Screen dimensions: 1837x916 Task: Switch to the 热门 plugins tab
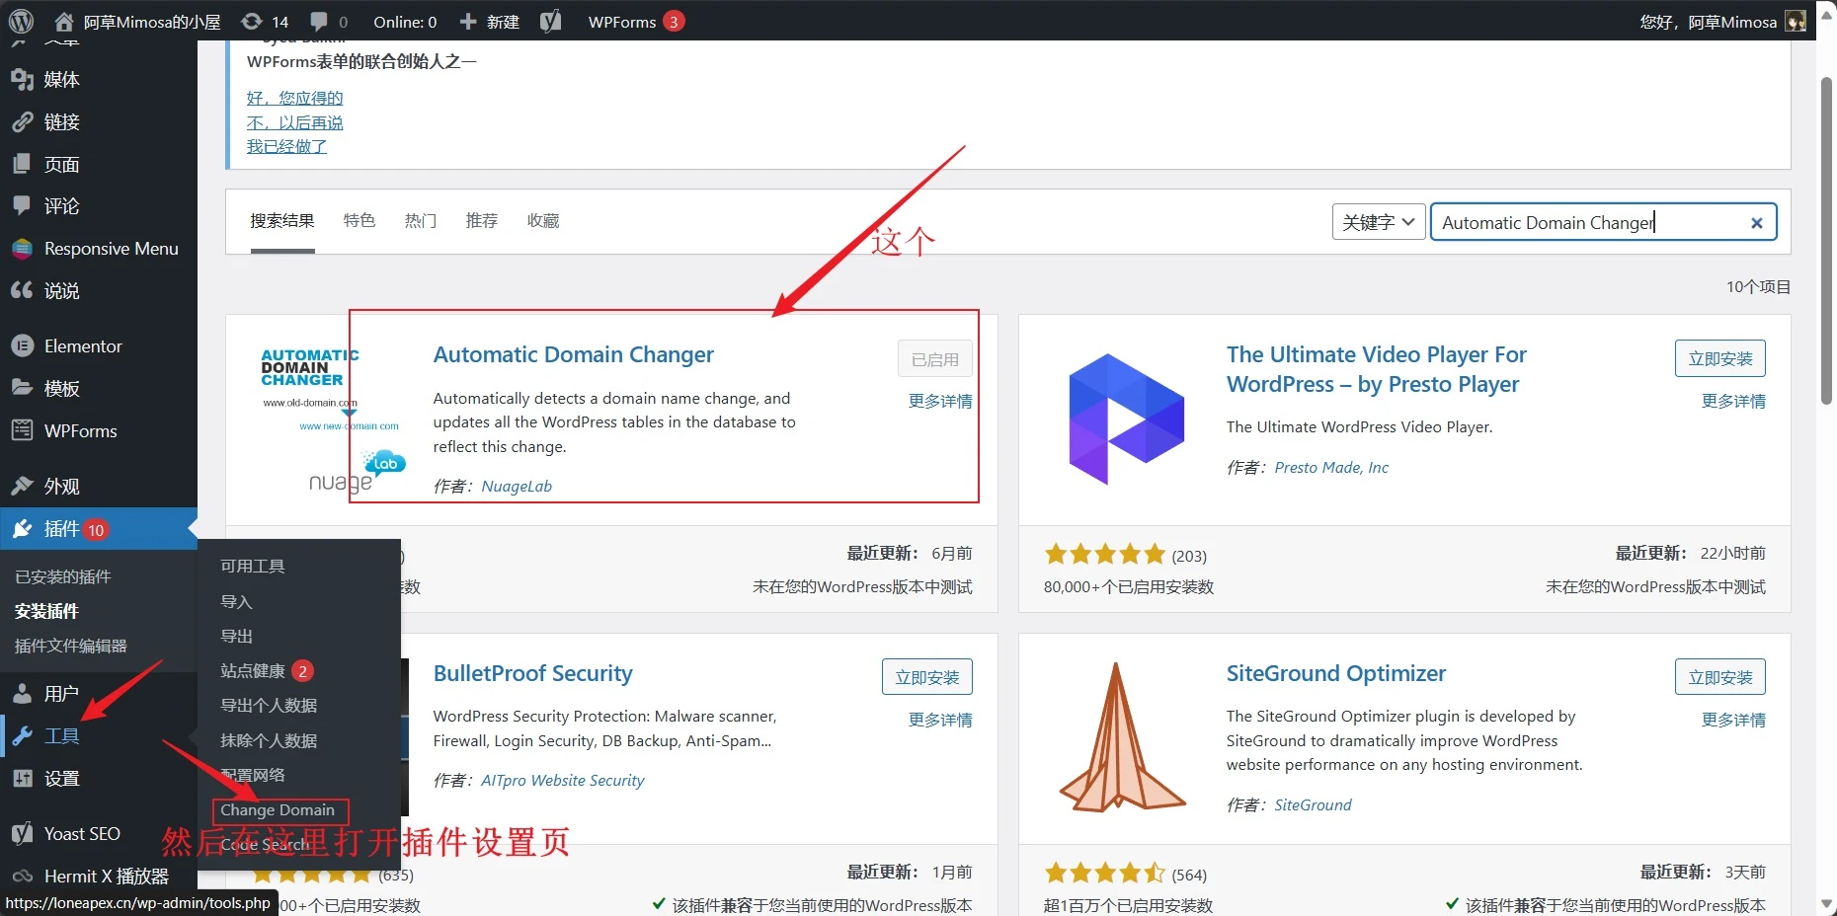pos(420,221)
